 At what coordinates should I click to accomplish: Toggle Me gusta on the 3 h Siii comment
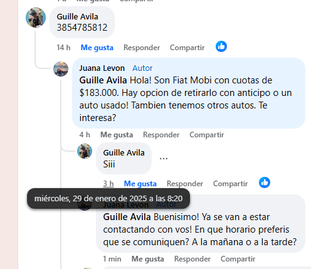point(140,184)
